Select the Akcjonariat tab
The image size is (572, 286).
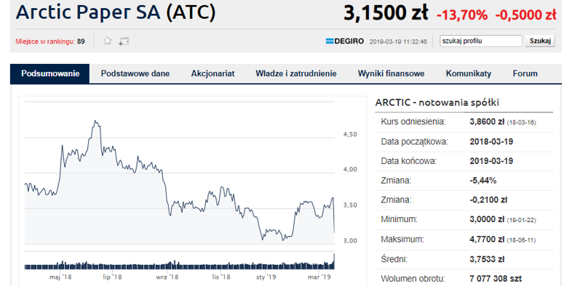(212, 73)
